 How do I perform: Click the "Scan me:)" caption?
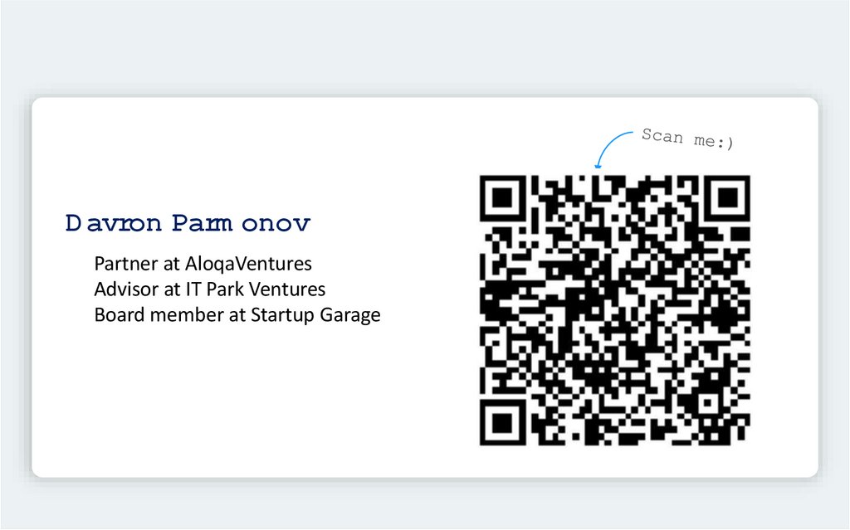click(x=687, y=139)
